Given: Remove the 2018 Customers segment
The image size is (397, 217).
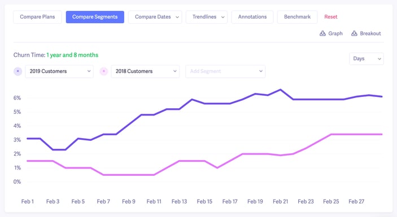Looking at the screenshot, I should (x=103, y=71).
